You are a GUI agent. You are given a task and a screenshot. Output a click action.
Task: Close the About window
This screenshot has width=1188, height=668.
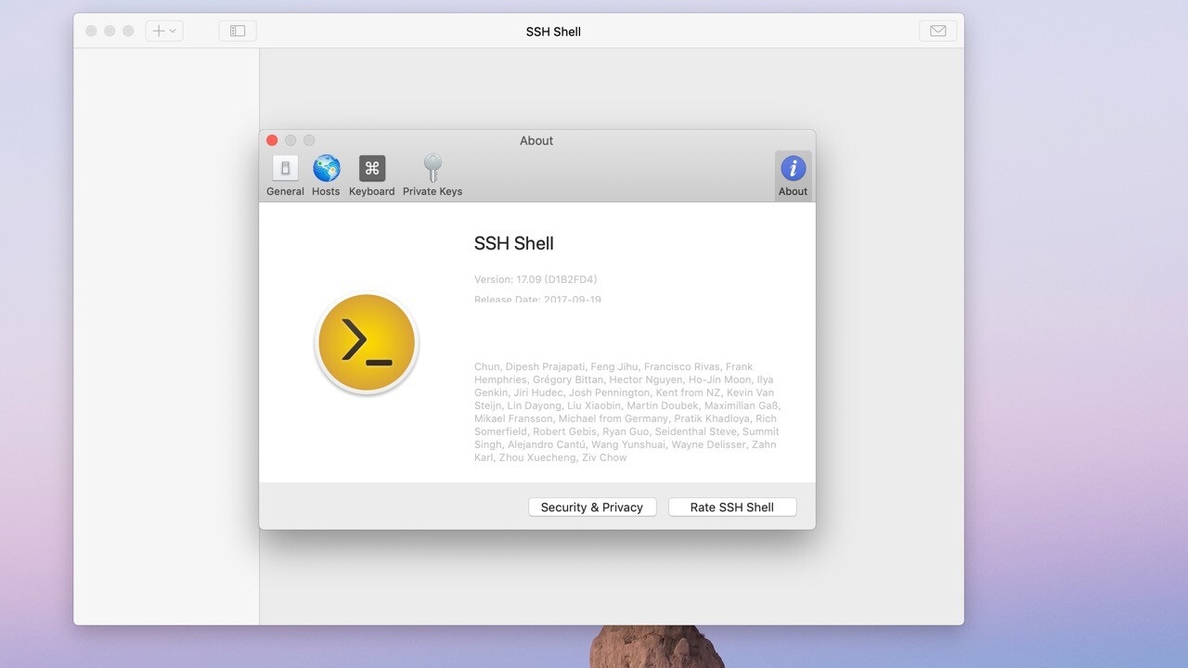click(x=272, y=140)
